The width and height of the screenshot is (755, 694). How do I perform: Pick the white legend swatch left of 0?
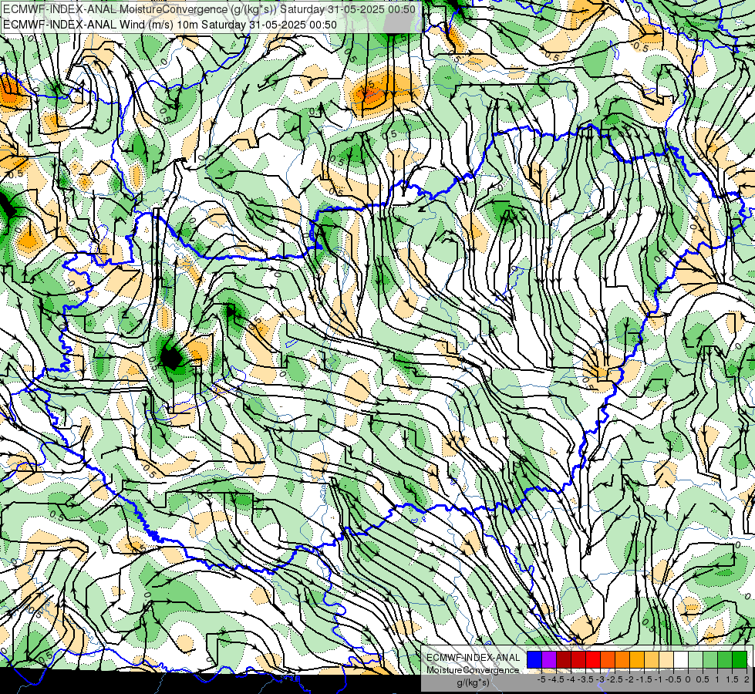pos(681,659)
